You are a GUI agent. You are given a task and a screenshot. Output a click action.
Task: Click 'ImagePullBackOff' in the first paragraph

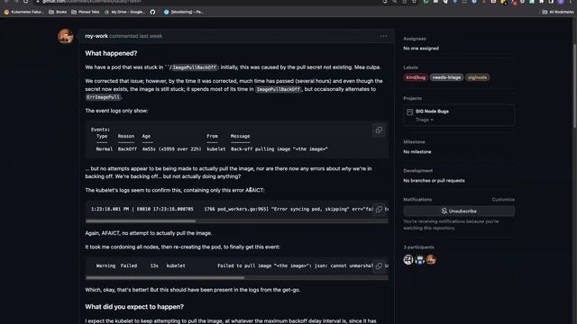tap(195, 67)
